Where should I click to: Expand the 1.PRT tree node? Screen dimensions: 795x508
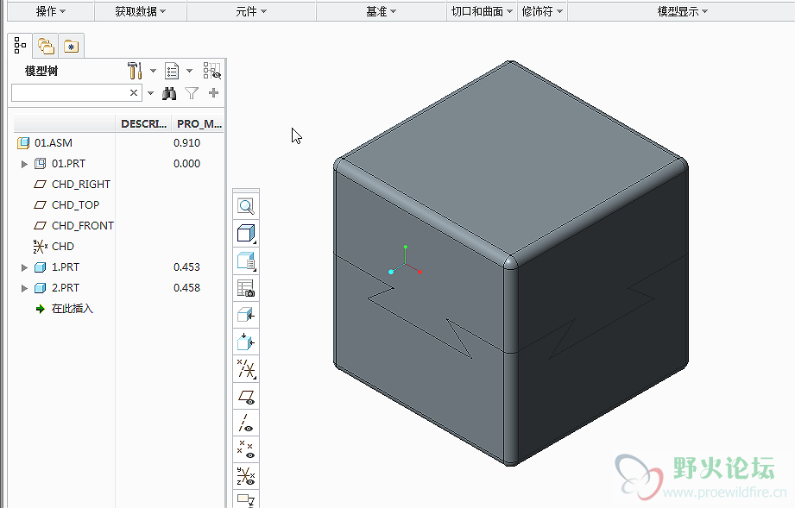coord(24,267)
